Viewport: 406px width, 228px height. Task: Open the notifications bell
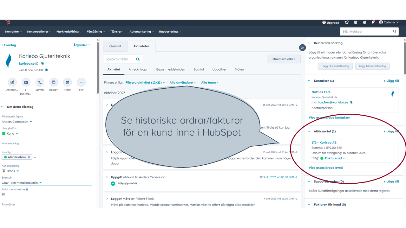[x=373, y=22]
